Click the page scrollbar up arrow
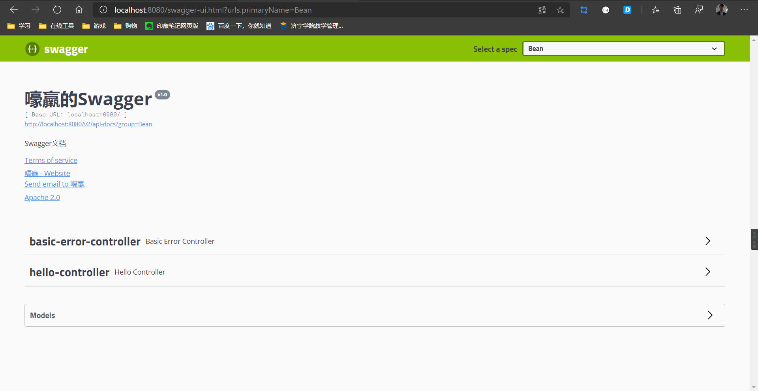 pos(754,40)
